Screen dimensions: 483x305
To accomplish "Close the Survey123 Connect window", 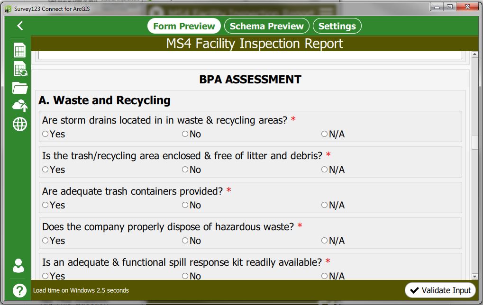I will pyautogui.click(x=467, y=7).
